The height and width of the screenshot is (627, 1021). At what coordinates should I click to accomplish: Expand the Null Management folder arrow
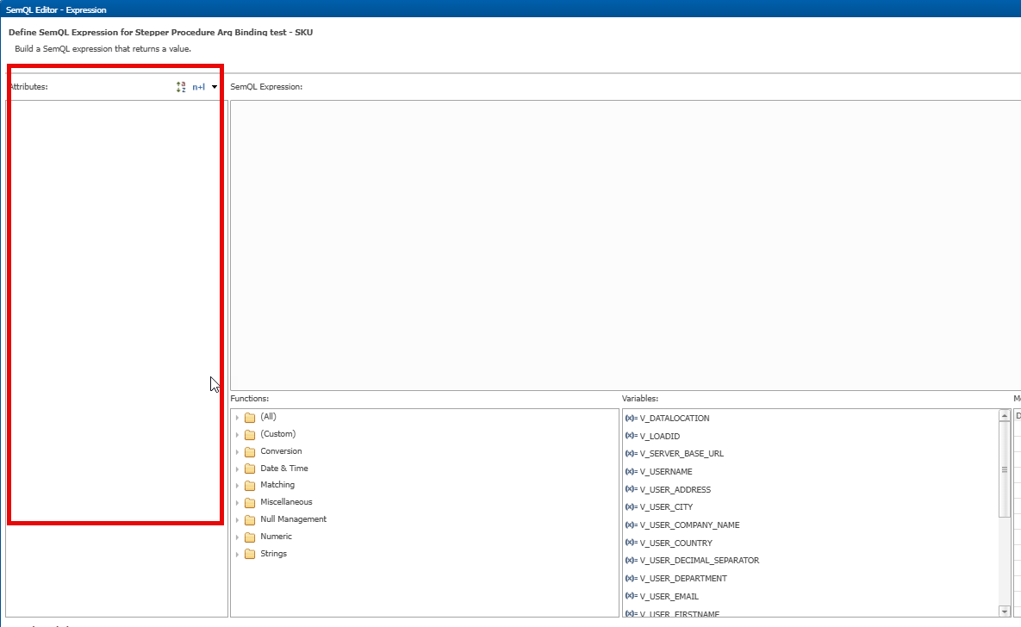238,519
